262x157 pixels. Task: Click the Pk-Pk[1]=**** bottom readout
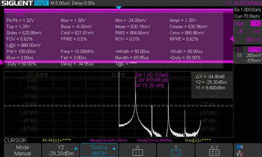coord(57,140)
